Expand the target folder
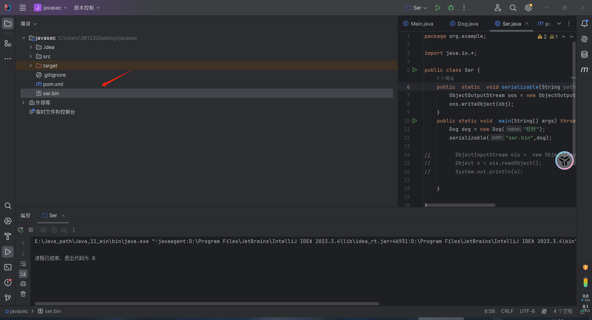The height and width of the screenshot is (320, 592). 31,66
